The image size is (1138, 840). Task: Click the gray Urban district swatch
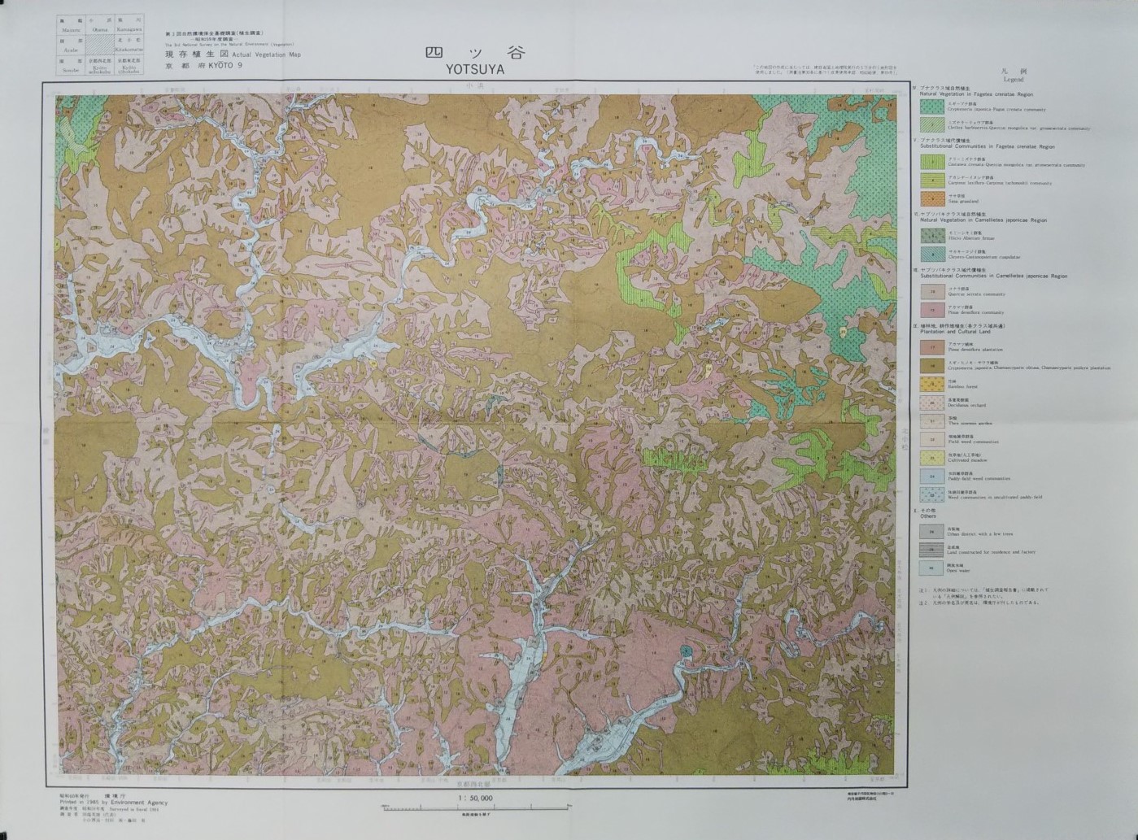click(x=931, y=532)
